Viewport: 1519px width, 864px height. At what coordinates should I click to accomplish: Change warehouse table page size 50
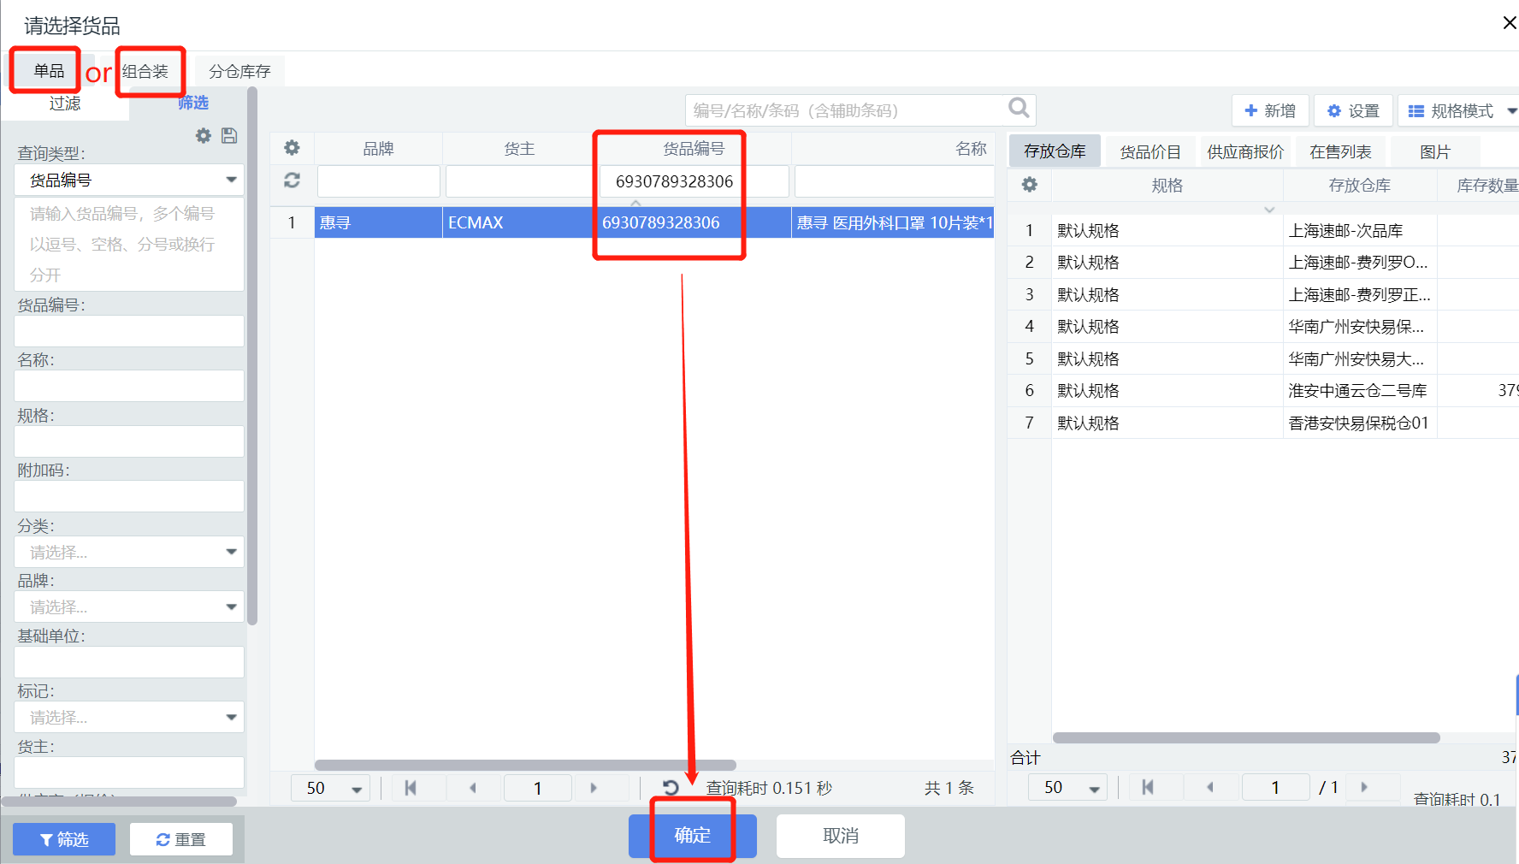pyautogui.click(x=1068, y=787)
